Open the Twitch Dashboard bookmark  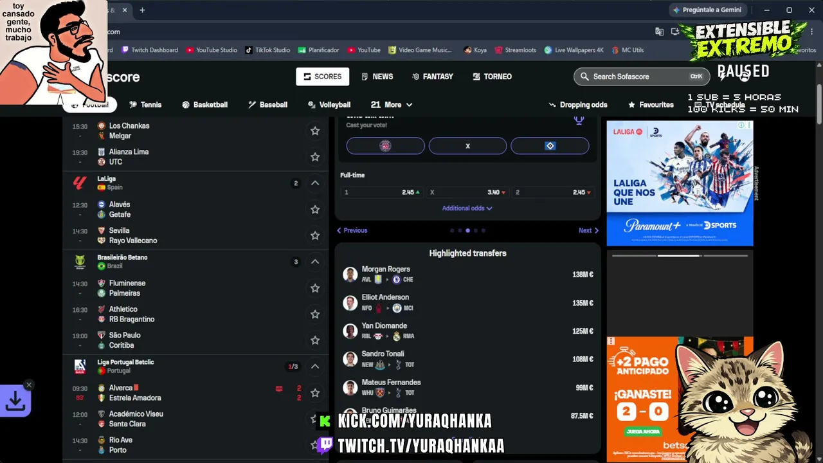pyautogui.click(x=150, y=50)
